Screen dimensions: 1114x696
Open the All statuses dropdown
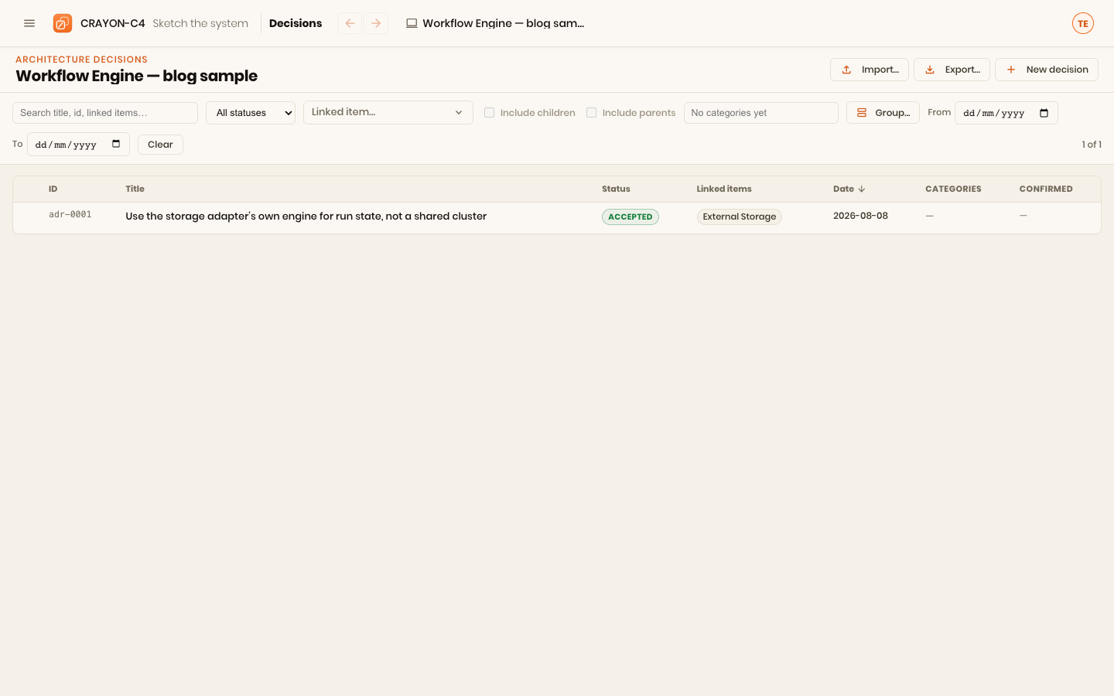point(251,113)
